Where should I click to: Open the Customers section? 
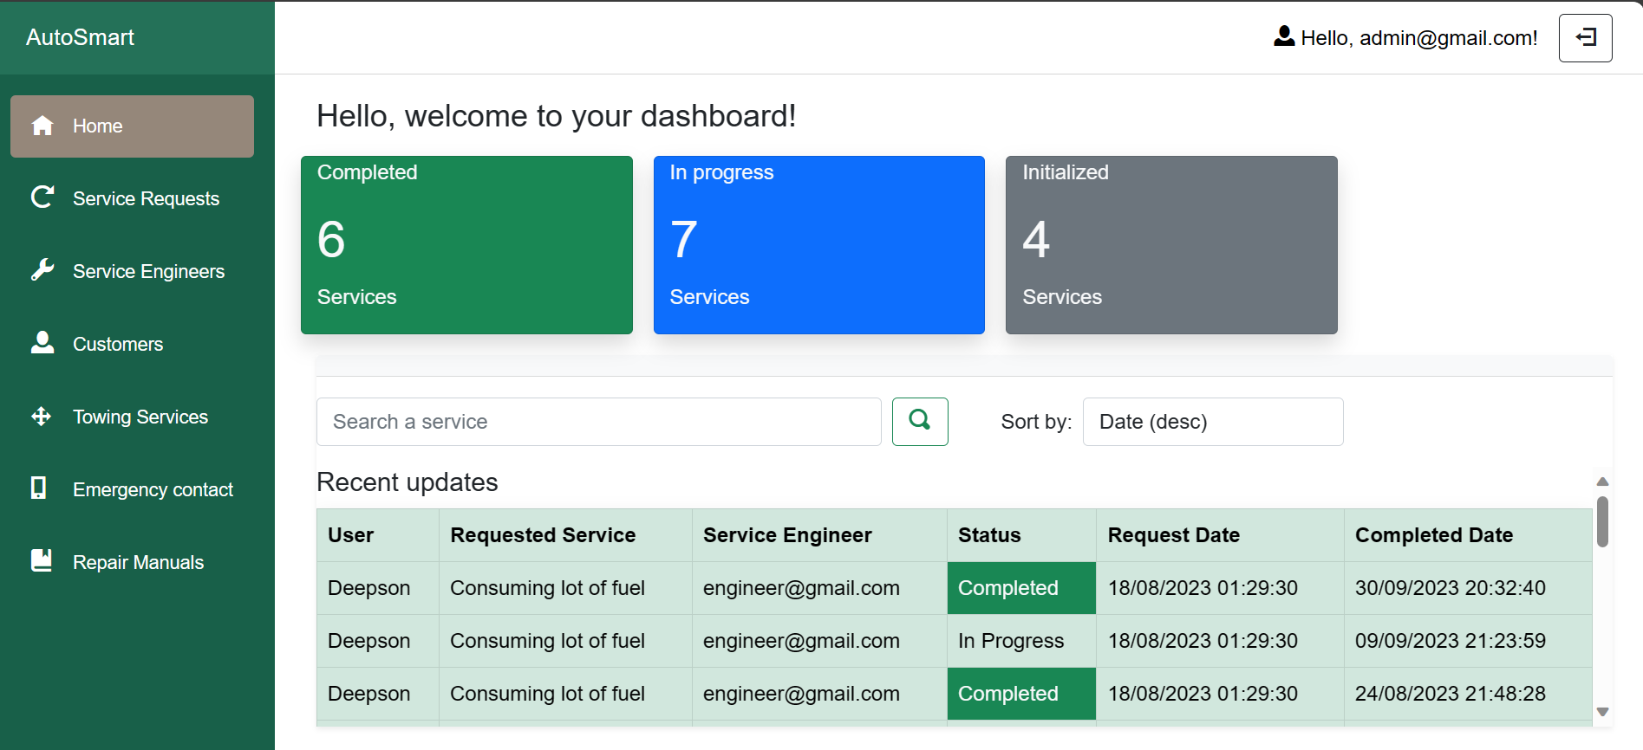pyautogui.click(x=132, y=344)
